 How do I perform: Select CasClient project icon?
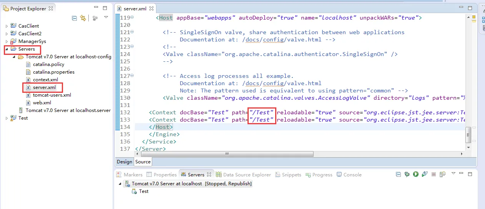coord(13,26)
